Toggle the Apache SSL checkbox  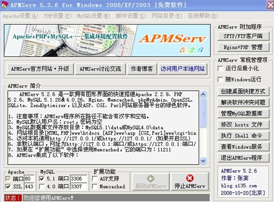[8, 187]
